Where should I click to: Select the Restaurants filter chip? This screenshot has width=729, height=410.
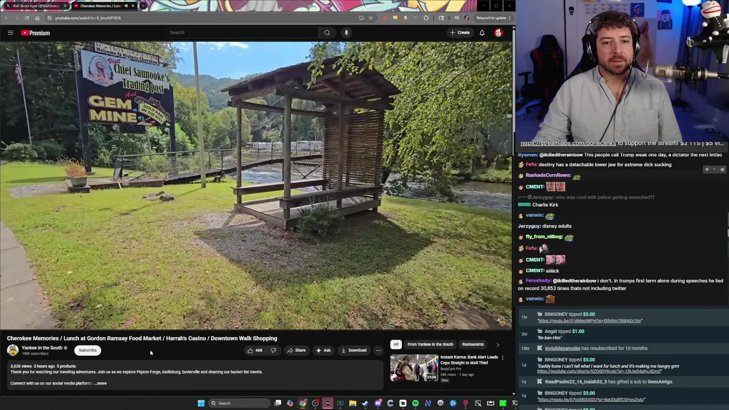pos(473,344)
